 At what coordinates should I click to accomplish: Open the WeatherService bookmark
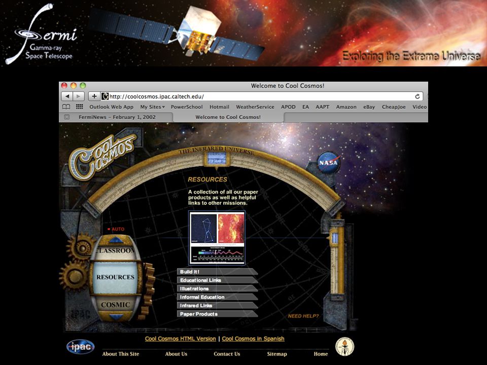(x=255, y=107)
